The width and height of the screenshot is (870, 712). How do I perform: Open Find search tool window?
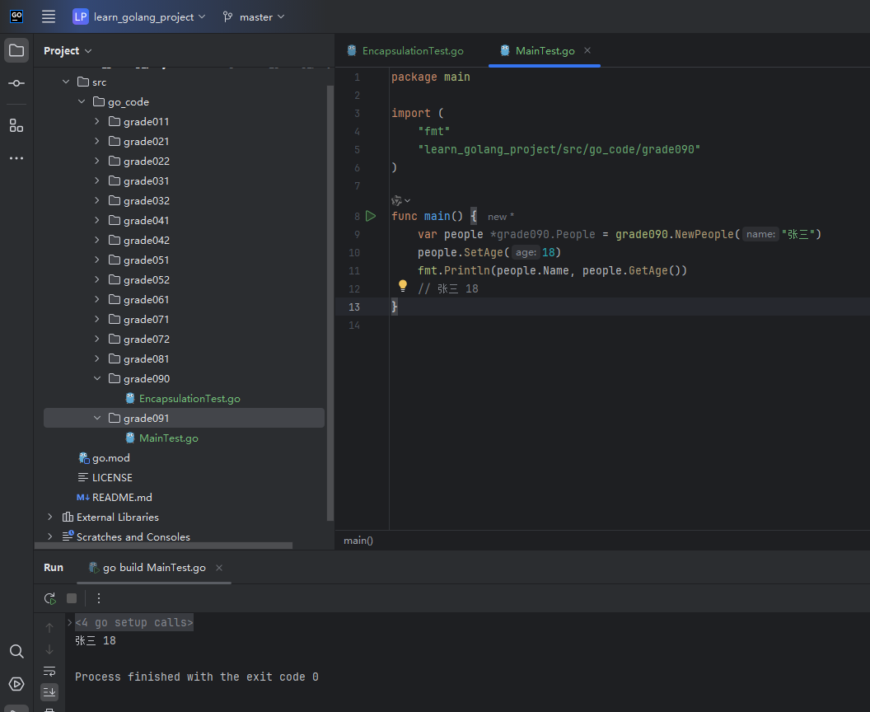16,651
